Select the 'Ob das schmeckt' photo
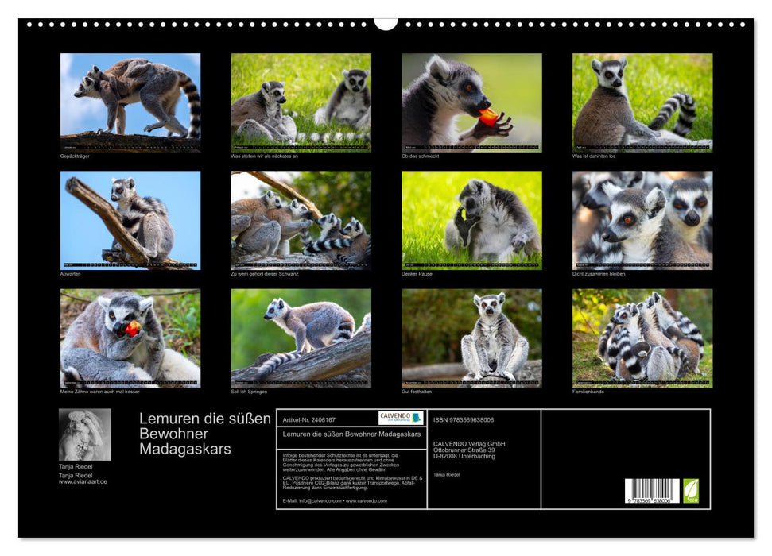 (x=471, y=102)
